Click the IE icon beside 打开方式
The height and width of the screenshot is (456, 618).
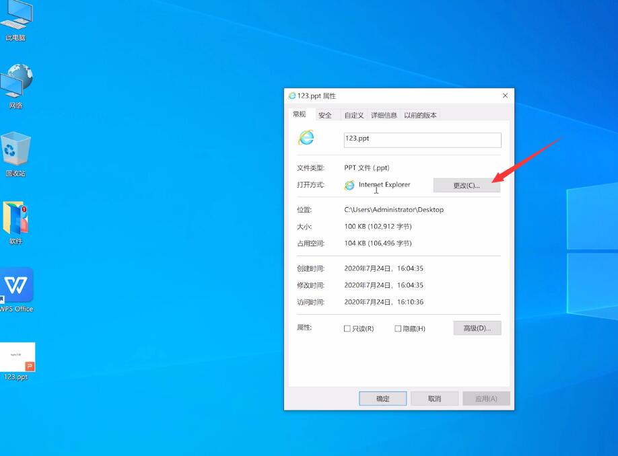349,185
